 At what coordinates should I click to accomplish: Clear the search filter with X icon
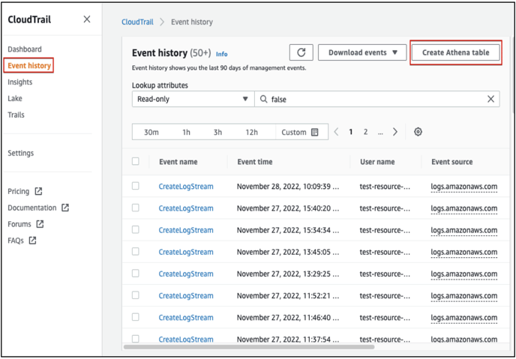click(x=491, y=99)
